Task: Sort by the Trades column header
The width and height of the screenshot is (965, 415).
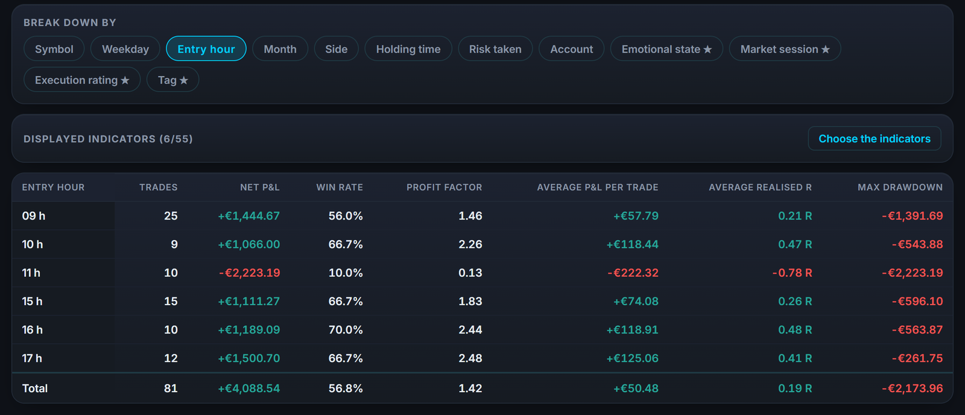Action: point(159,188)
